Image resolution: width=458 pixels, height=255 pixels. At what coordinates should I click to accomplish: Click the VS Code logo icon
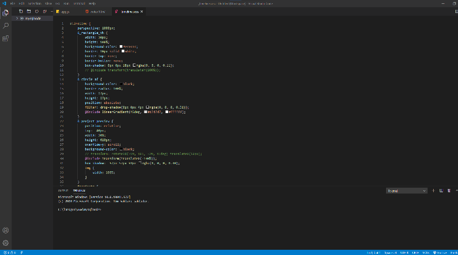[4, 3]
